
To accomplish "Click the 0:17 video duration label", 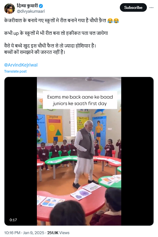I will [x=13, y=220].
